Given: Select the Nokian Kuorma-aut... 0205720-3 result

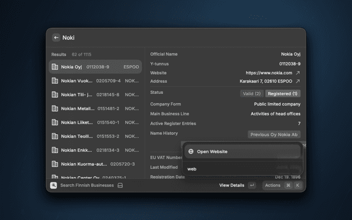Looking at the screenshot, I should coord(95,164).
